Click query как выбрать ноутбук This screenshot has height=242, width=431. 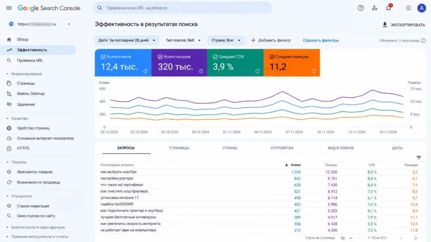click(118, 172)
